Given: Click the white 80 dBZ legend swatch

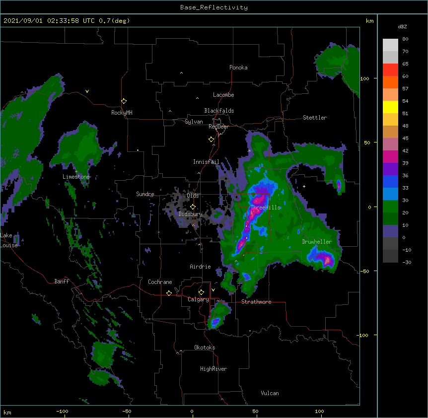Looking at the screenshot, I should 390,45.
